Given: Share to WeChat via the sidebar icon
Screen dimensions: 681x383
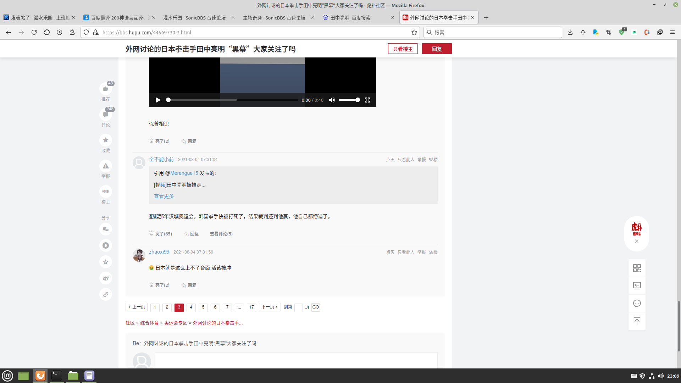Looking at the screenshot, I should [x=106, y=229].
